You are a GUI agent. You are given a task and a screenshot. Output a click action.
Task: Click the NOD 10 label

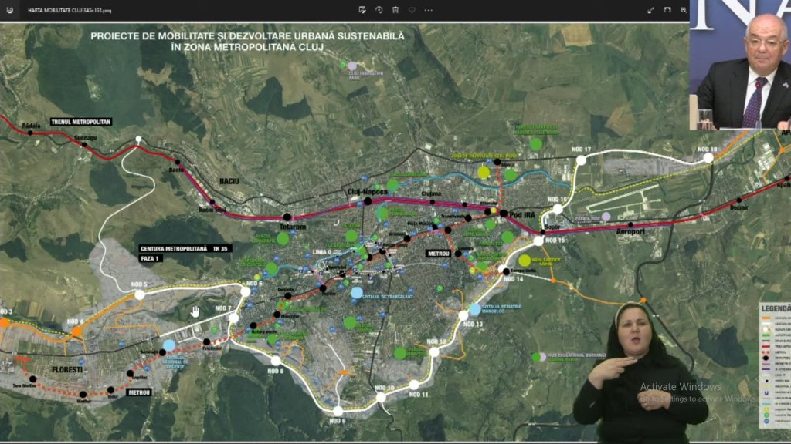click(385, 388)
